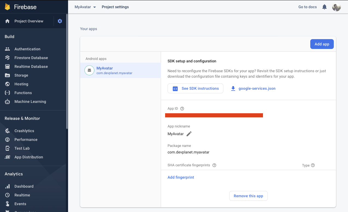The width and height of the screenshot is (348, 212).
Task: Click the Storage image icon
Action: (x=7, y=75)
